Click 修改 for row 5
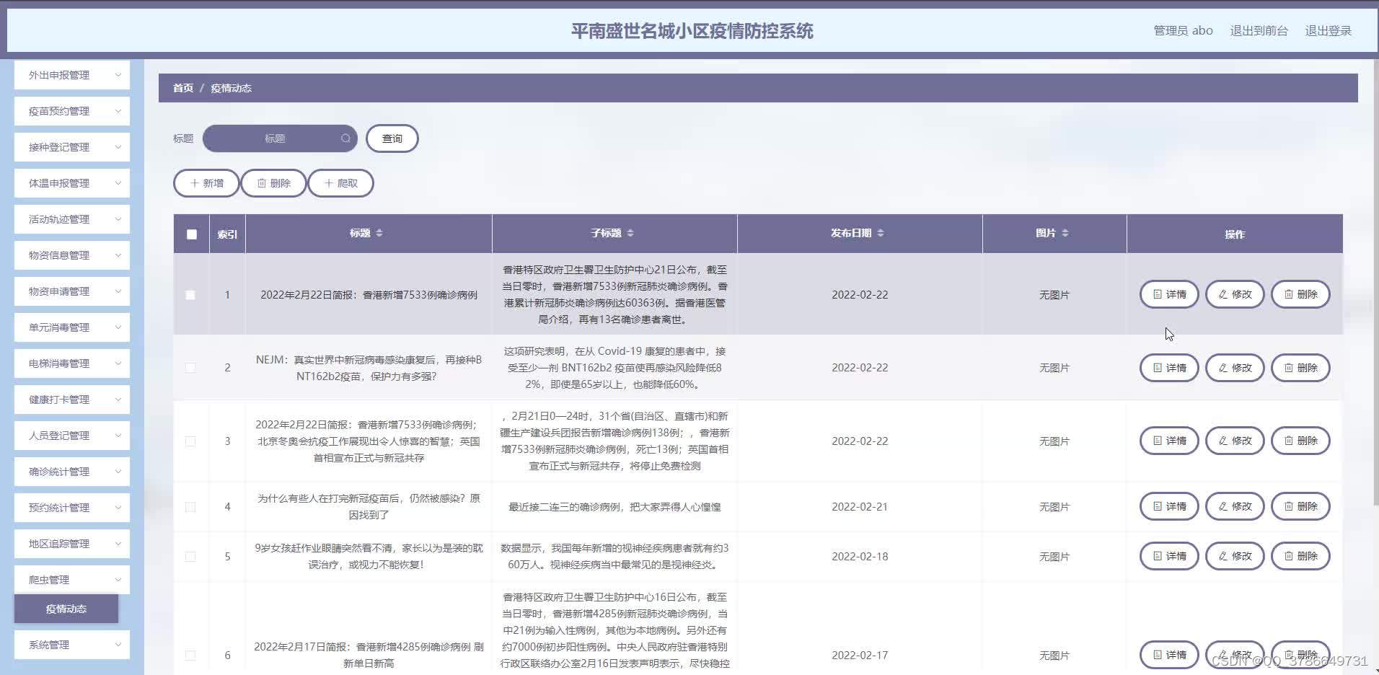The width and height of the screenshot is (1379, 675). [1235, 556]
